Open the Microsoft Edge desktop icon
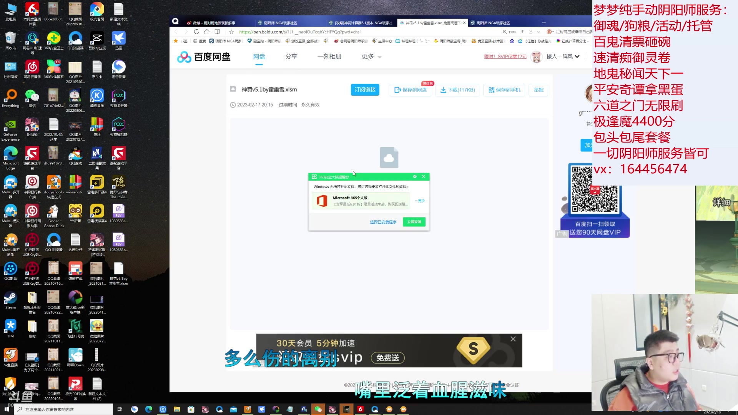The width and height of the screenshot is (738, 415). [10, 158]
